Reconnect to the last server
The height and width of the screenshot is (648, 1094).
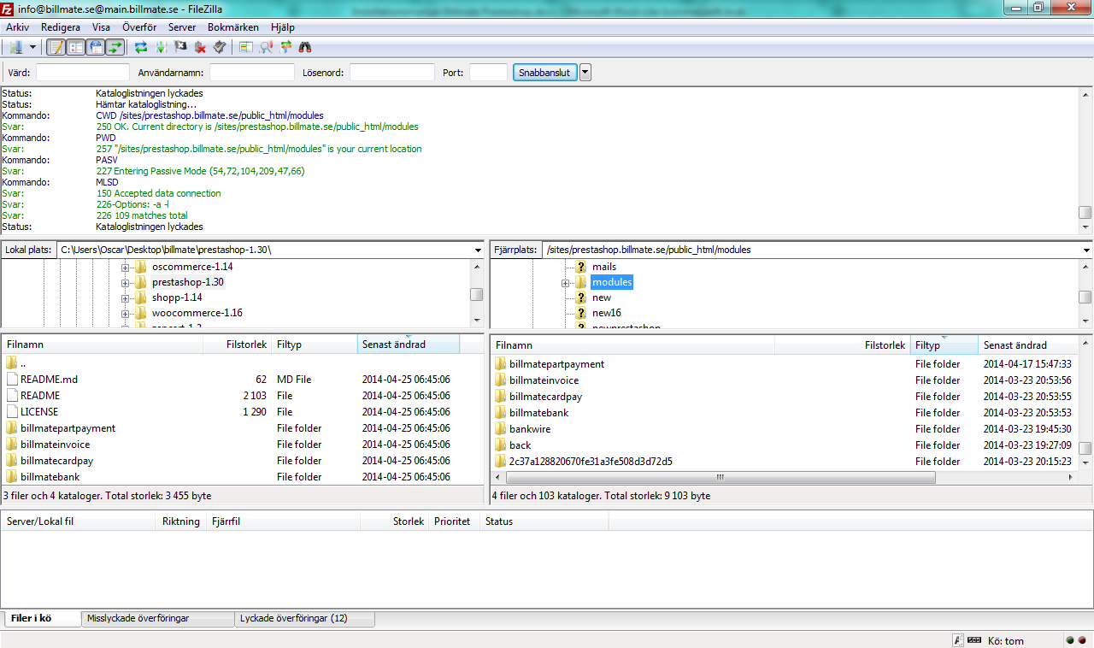tap(220, 47)
